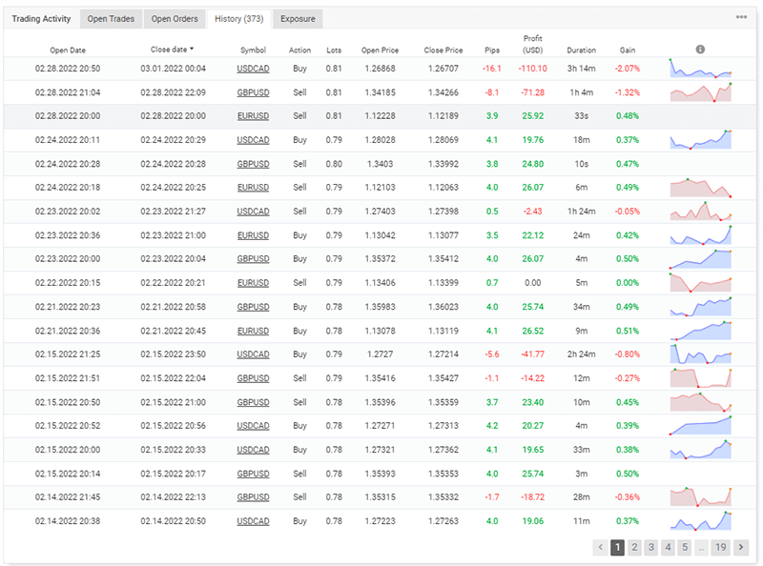Open EURUSD link from 02.28.2022 20:00
Screen dimensions: 763x566
253,116
